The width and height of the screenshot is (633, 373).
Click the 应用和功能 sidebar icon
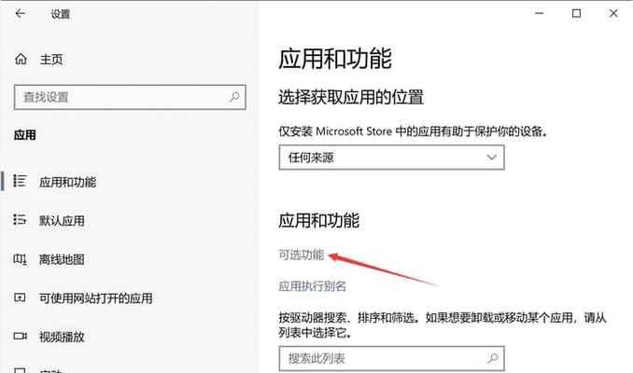click(x=20, y=181)
